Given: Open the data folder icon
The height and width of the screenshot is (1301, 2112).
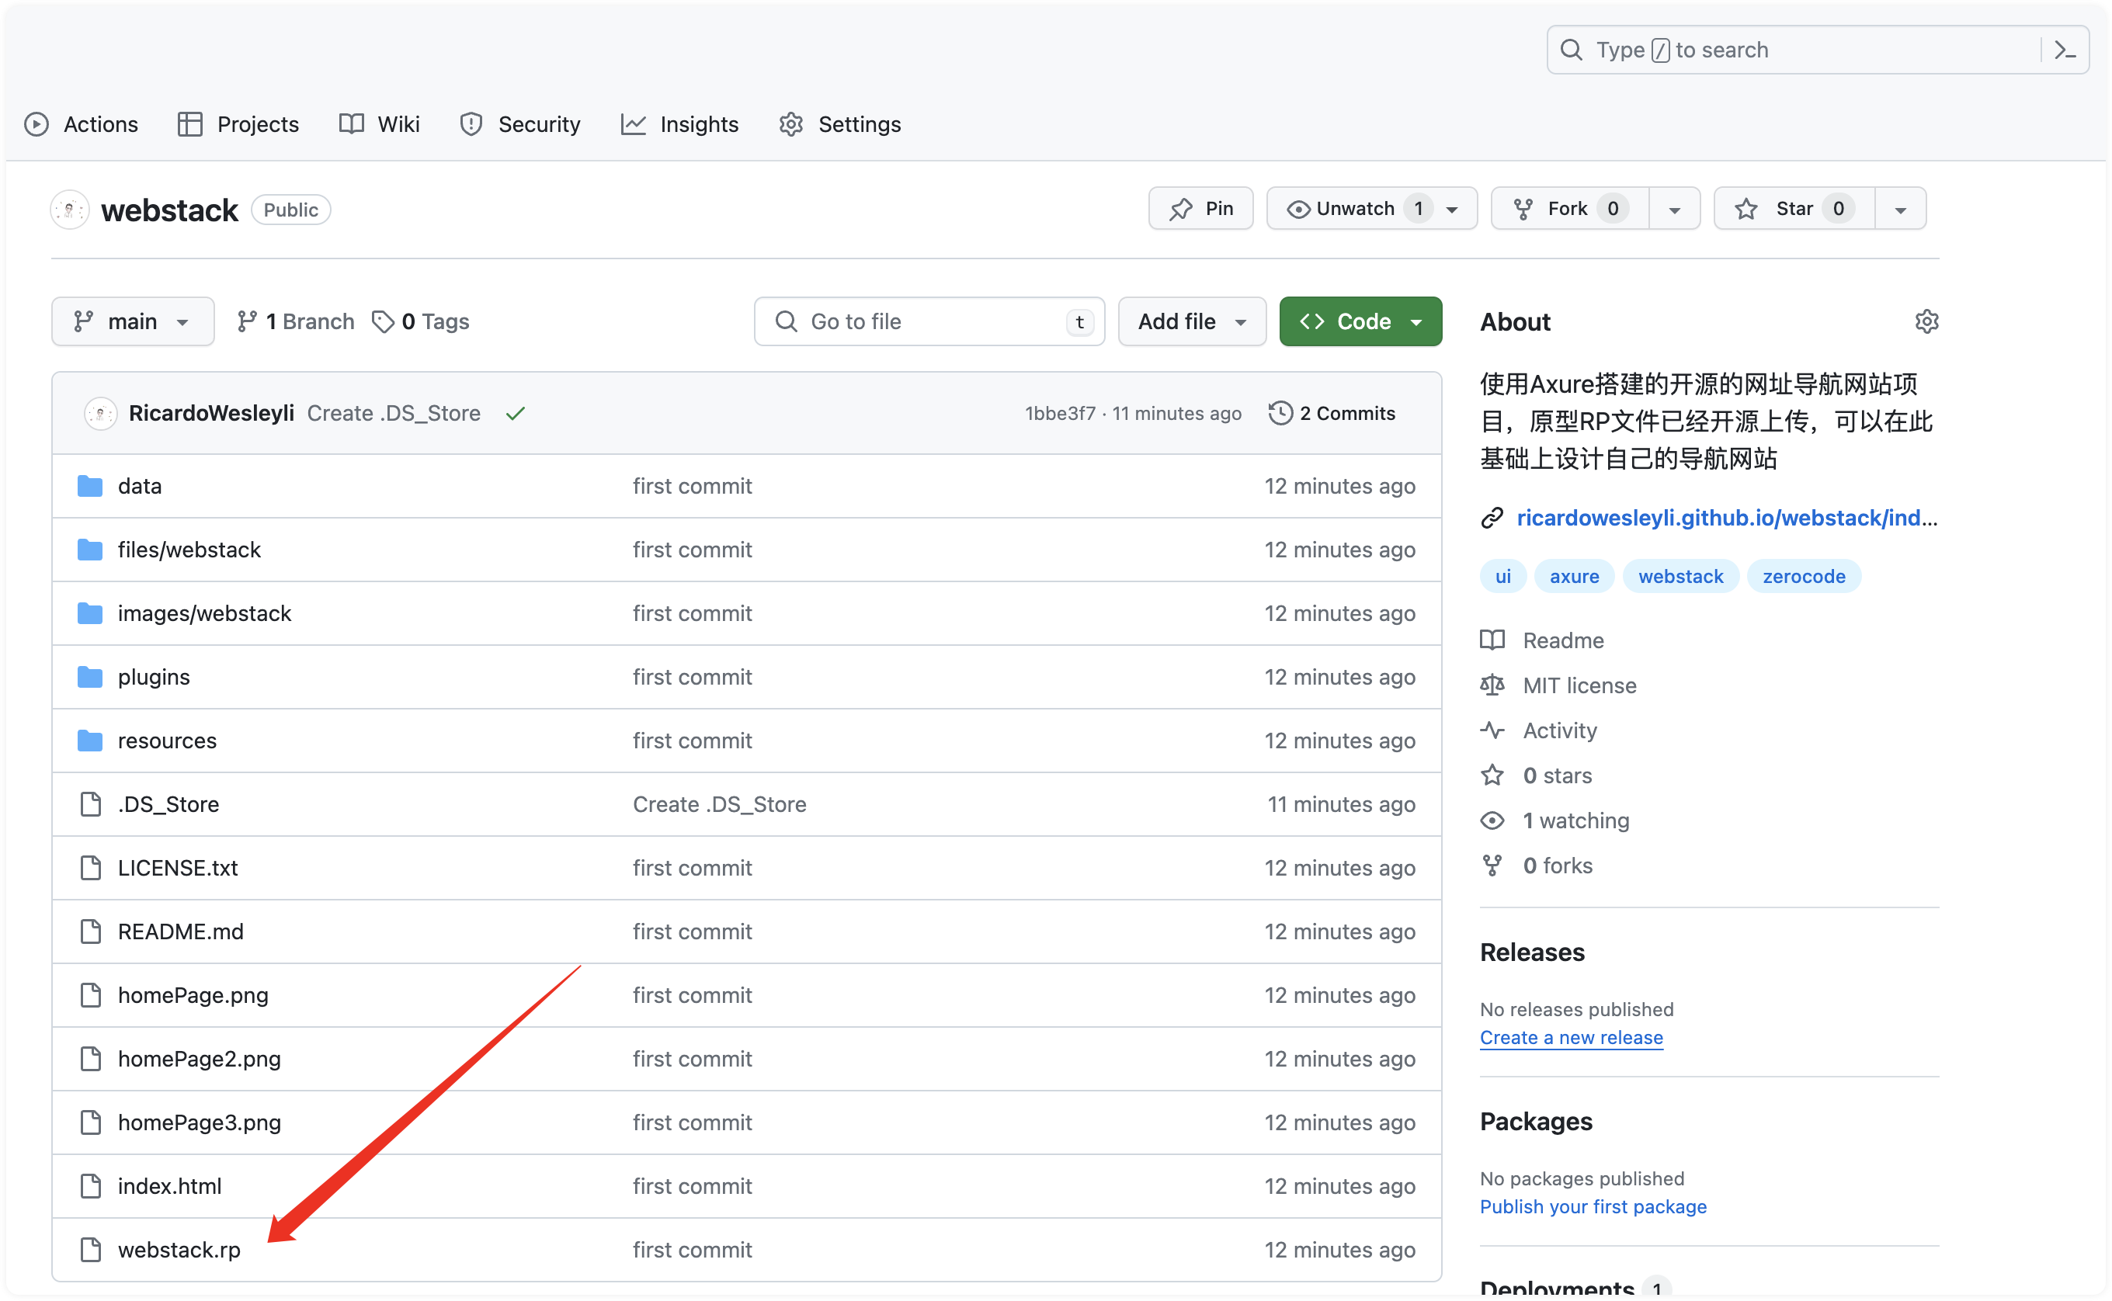Looking at the screenshot, I should pos(89,486).
